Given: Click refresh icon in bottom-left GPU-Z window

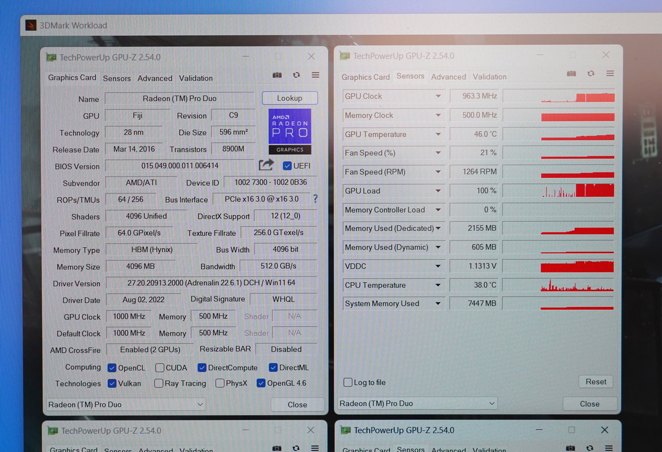Looking at the screenshot, I should pos(296,448).
